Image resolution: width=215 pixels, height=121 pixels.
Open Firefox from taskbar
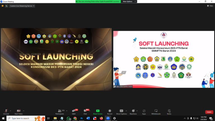pyautogui.click(x=101, y=118)
